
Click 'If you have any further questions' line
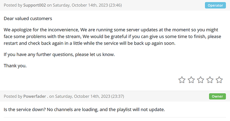coord(59,55)
